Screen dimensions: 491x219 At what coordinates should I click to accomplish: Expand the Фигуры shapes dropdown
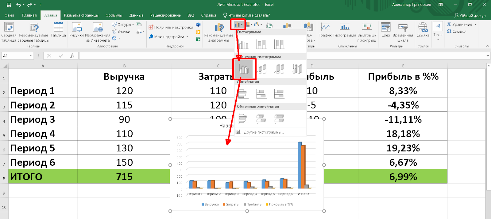pos(133,25)
